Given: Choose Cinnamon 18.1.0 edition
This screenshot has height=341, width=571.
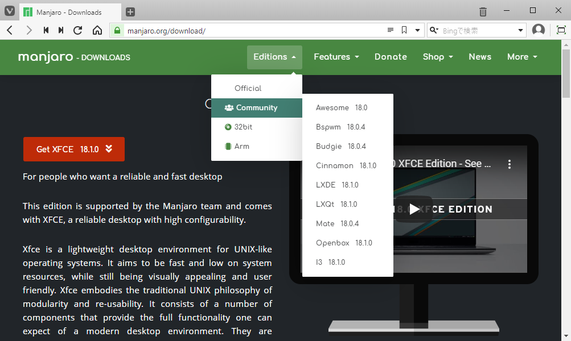Looking at the screenshot, I should click(x=348, y=165).
